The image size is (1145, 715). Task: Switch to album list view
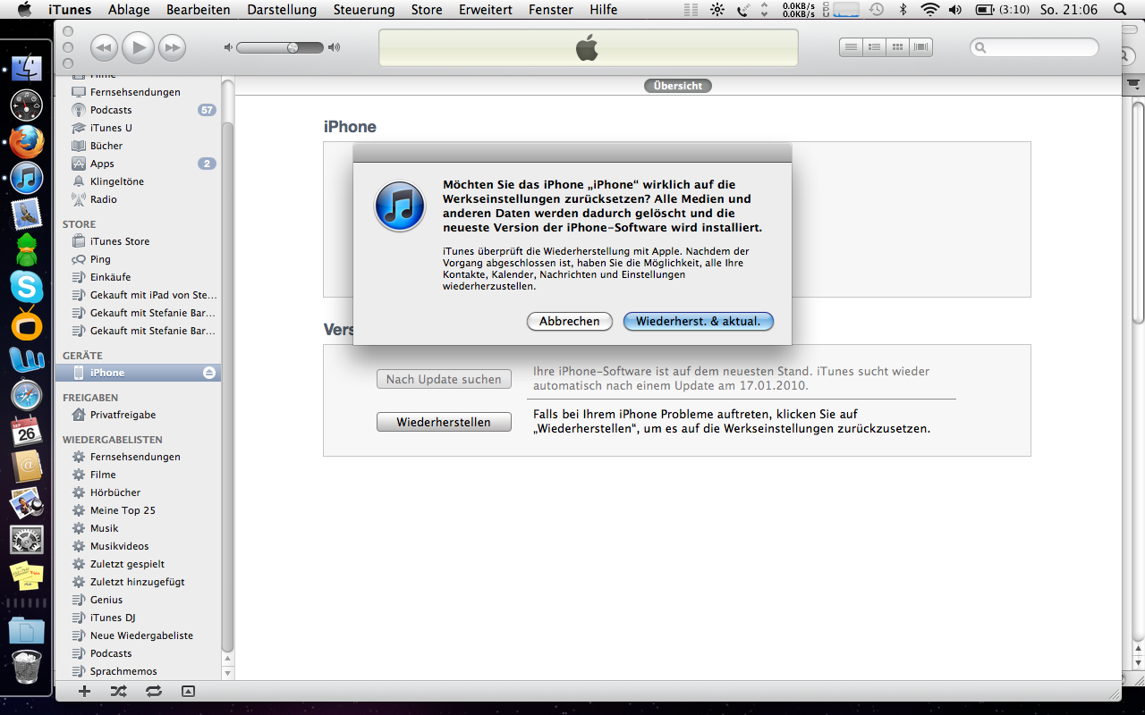(875, 46)
